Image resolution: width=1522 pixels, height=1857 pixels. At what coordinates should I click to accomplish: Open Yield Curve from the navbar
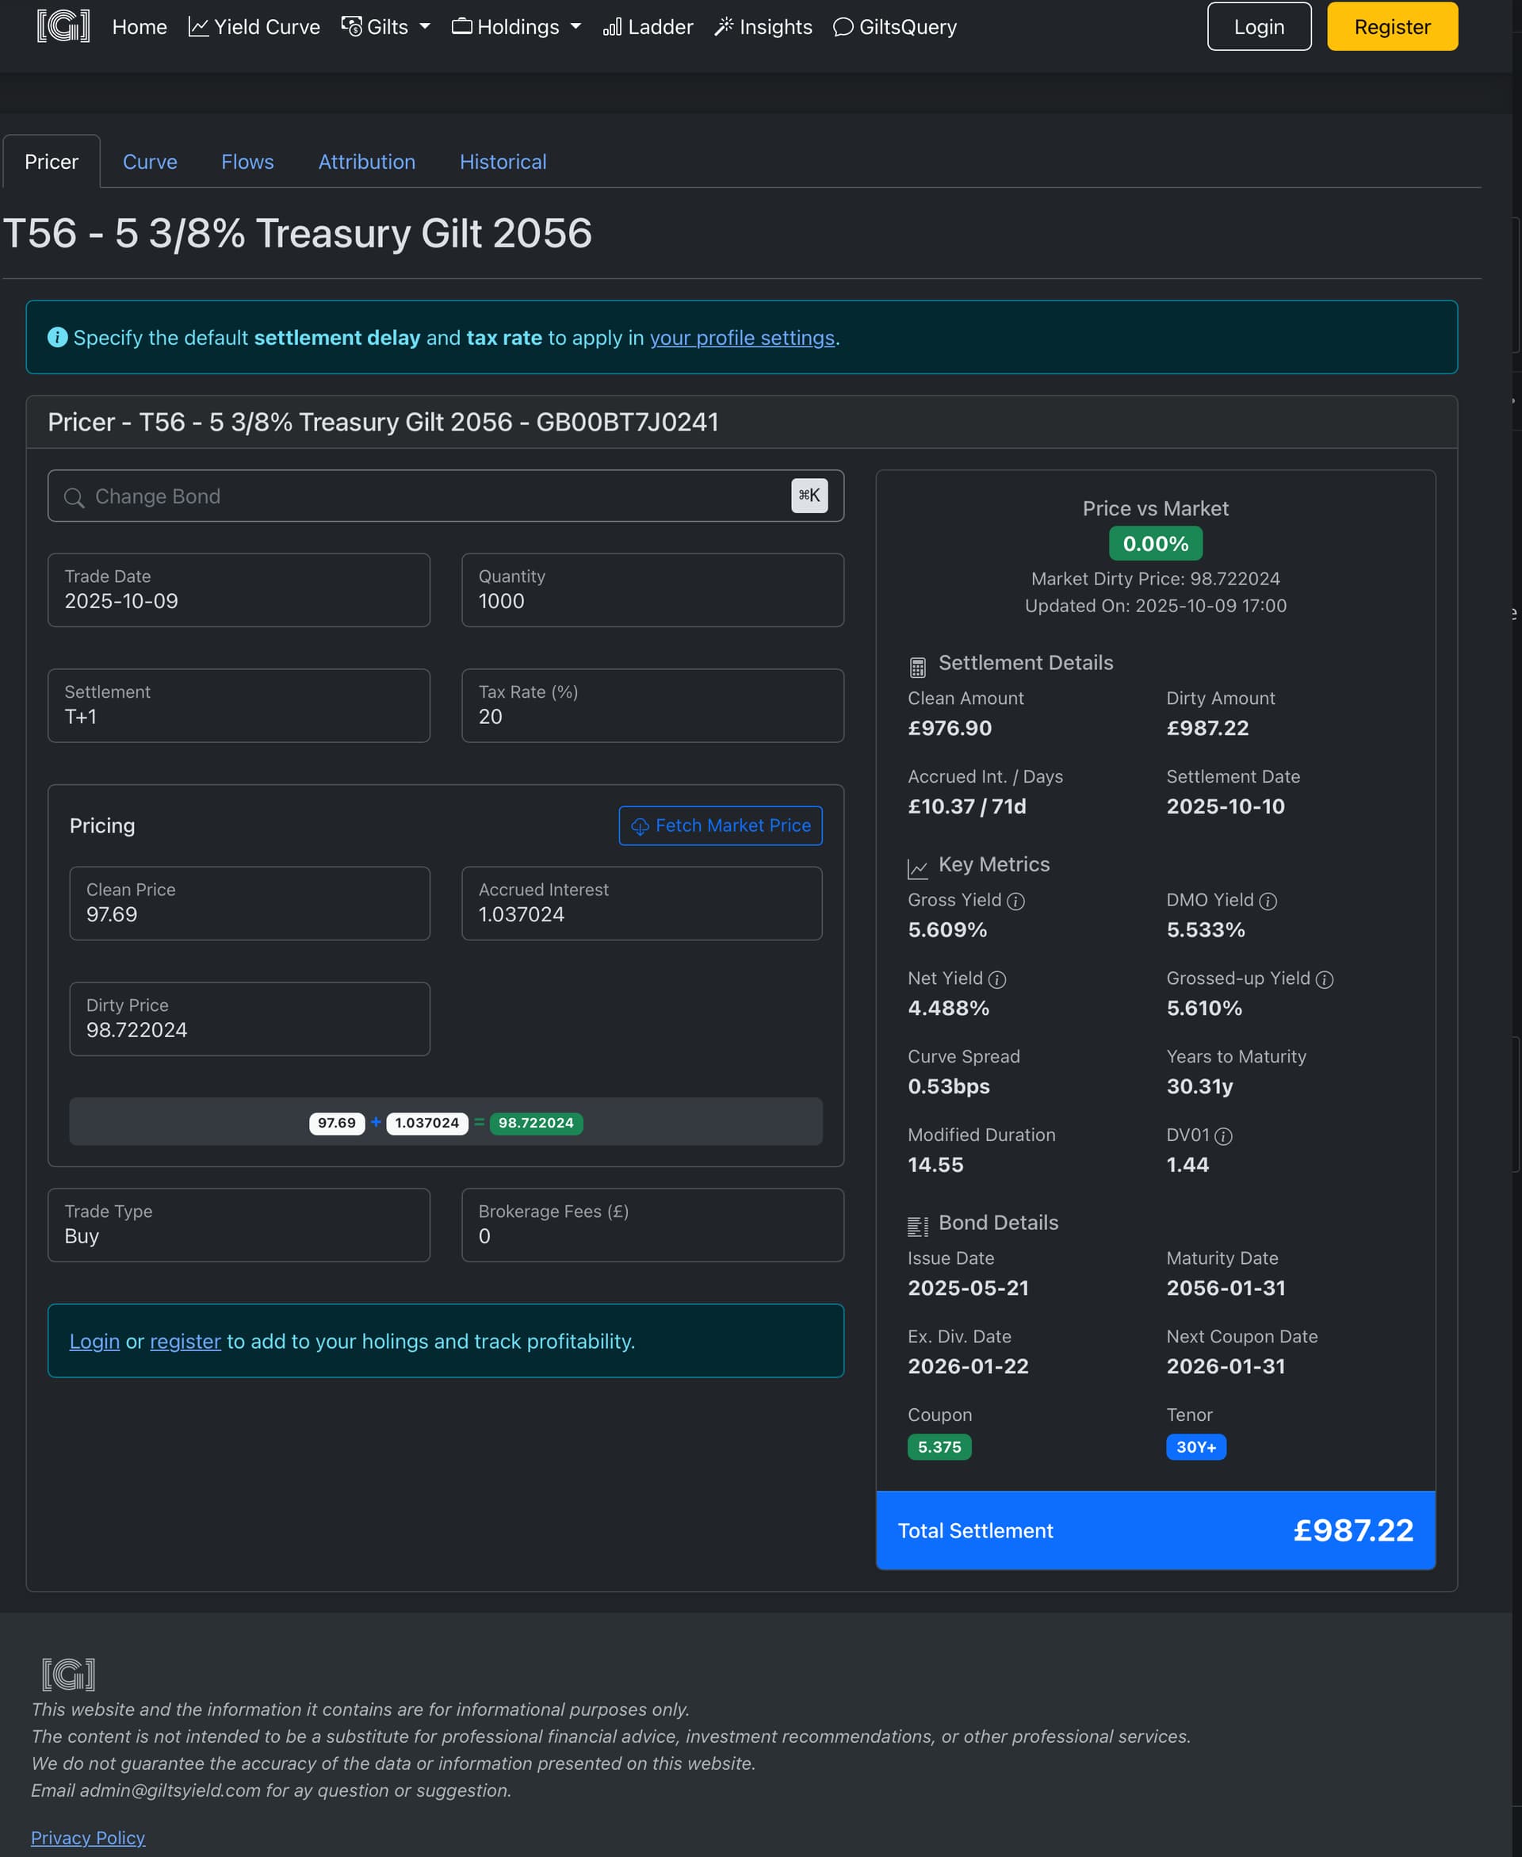click(x=254, y=27)
